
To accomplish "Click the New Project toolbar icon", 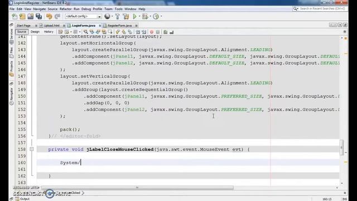I will pyautogui.click(x=22, y=16).
